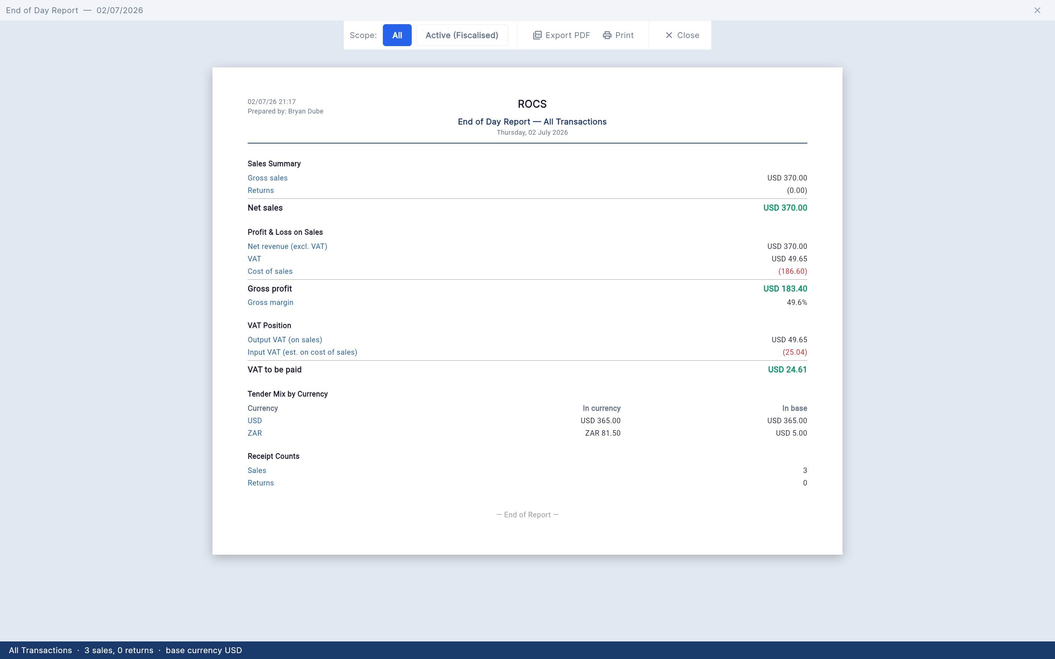The height and width of the screenshot is (659, 1055).
Task: Click the Output VAT USD 49.65 value
Action: tap(789, 339)
